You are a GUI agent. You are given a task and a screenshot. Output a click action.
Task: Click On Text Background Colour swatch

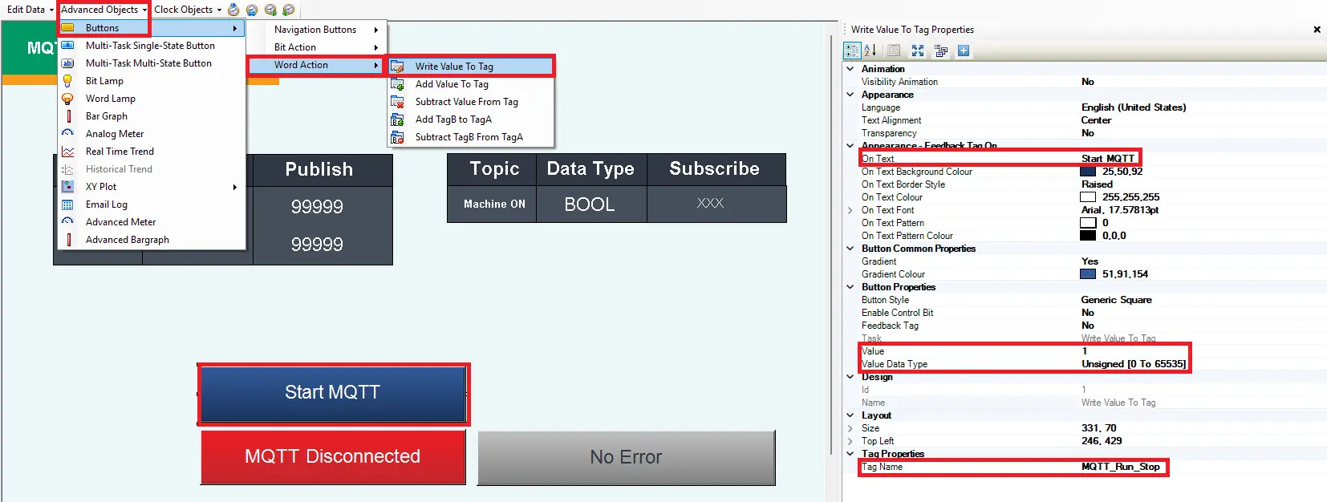click(1088, 172)
